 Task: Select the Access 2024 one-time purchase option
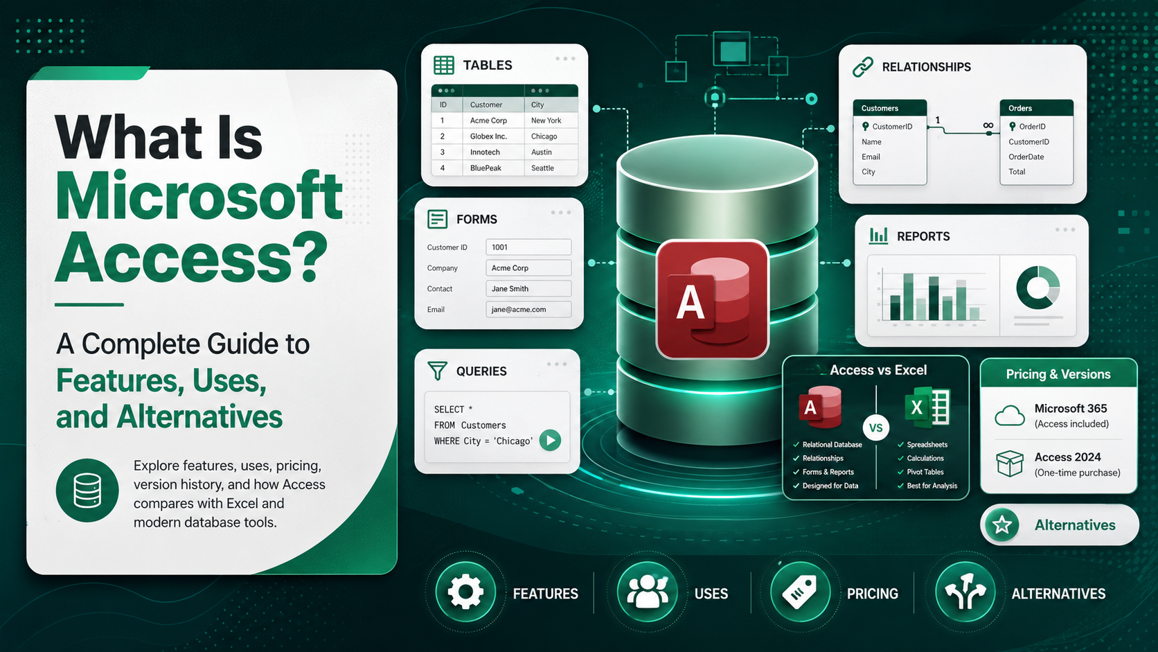click(1058, 464)
